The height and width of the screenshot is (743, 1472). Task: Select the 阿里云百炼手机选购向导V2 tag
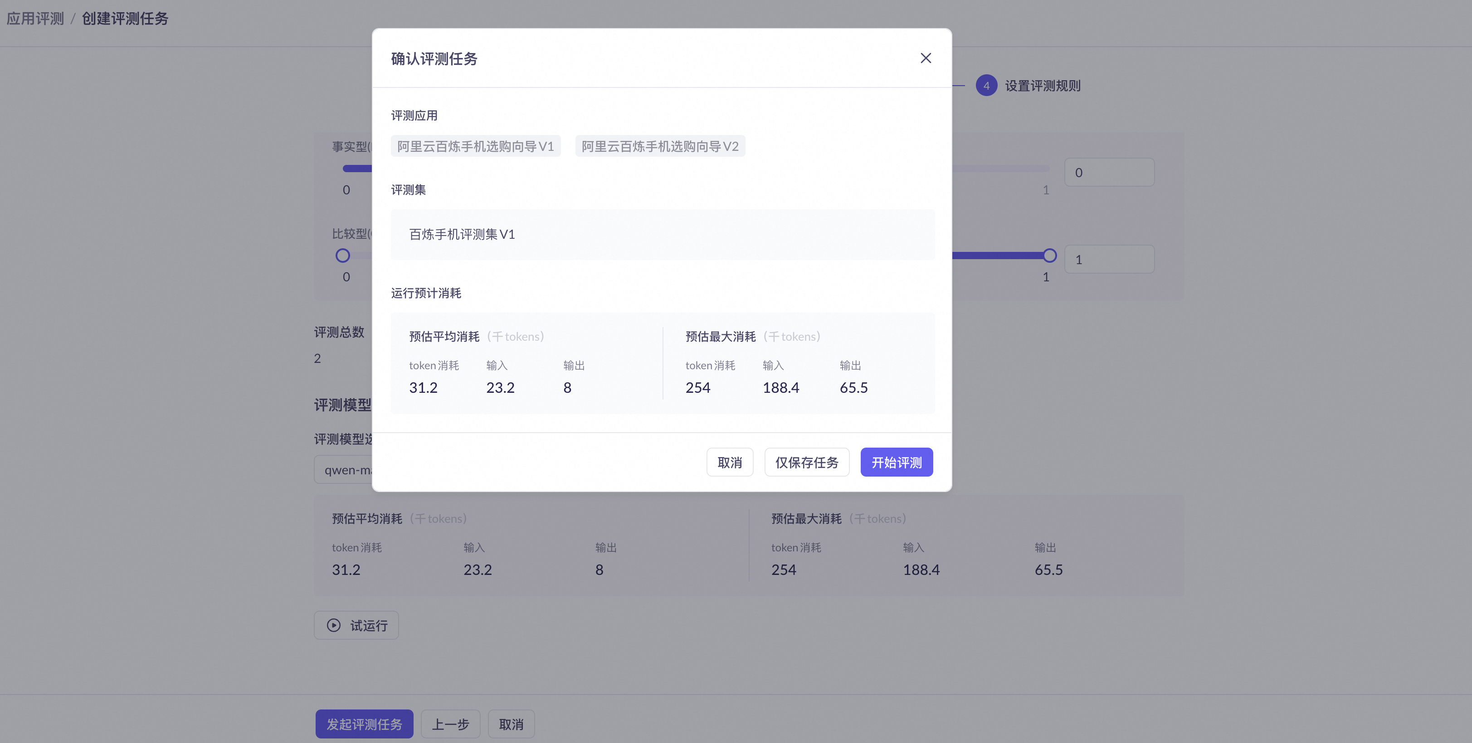pos(659,146)
